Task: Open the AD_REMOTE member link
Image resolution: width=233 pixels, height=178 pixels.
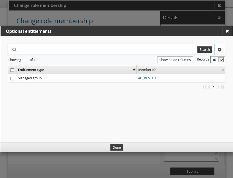Action: click(147, 78)
